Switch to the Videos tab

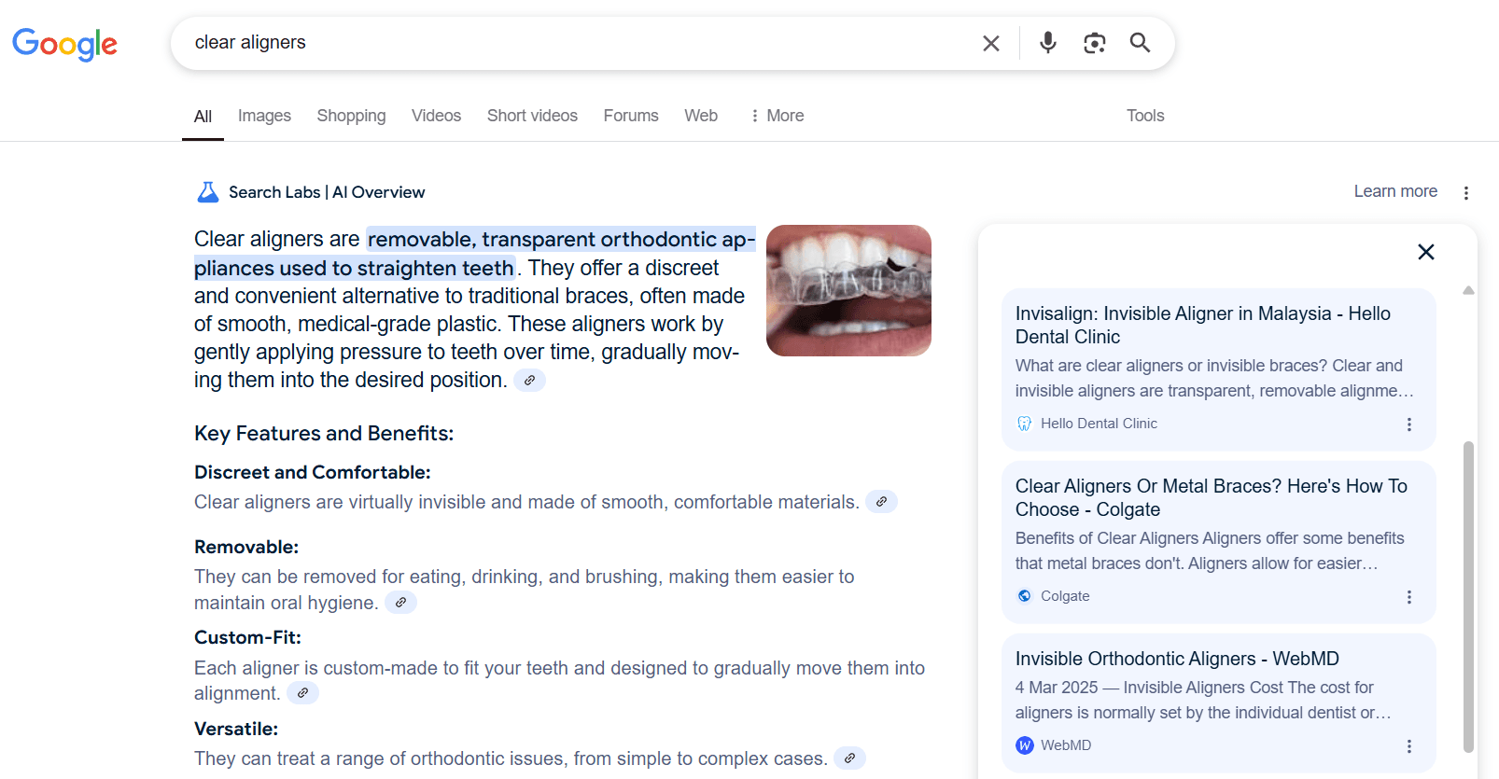pyautogui.click(x=436, y=116)
